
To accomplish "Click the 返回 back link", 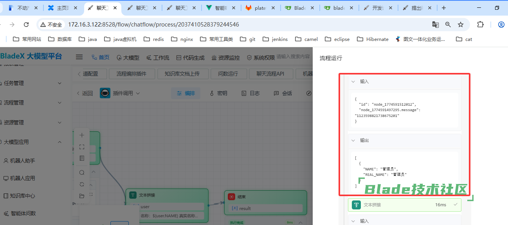I will 85,93.
